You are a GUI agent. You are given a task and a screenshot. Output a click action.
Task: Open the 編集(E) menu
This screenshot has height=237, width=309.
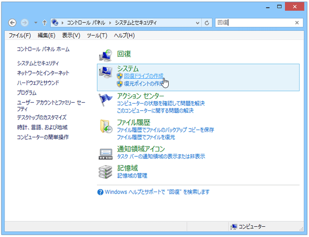pos(46,36)
